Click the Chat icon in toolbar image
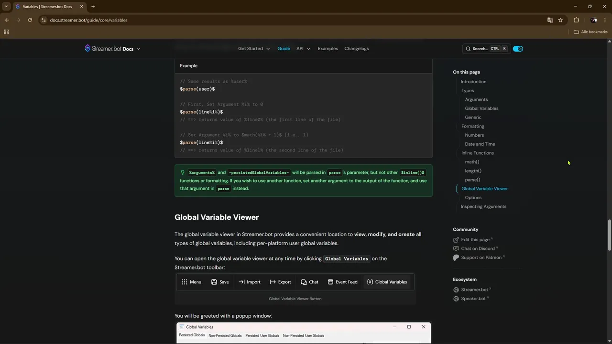 coord(304,282)
